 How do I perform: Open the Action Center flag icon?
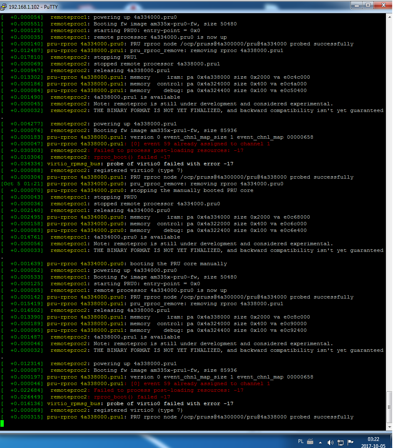coord(351,442)
